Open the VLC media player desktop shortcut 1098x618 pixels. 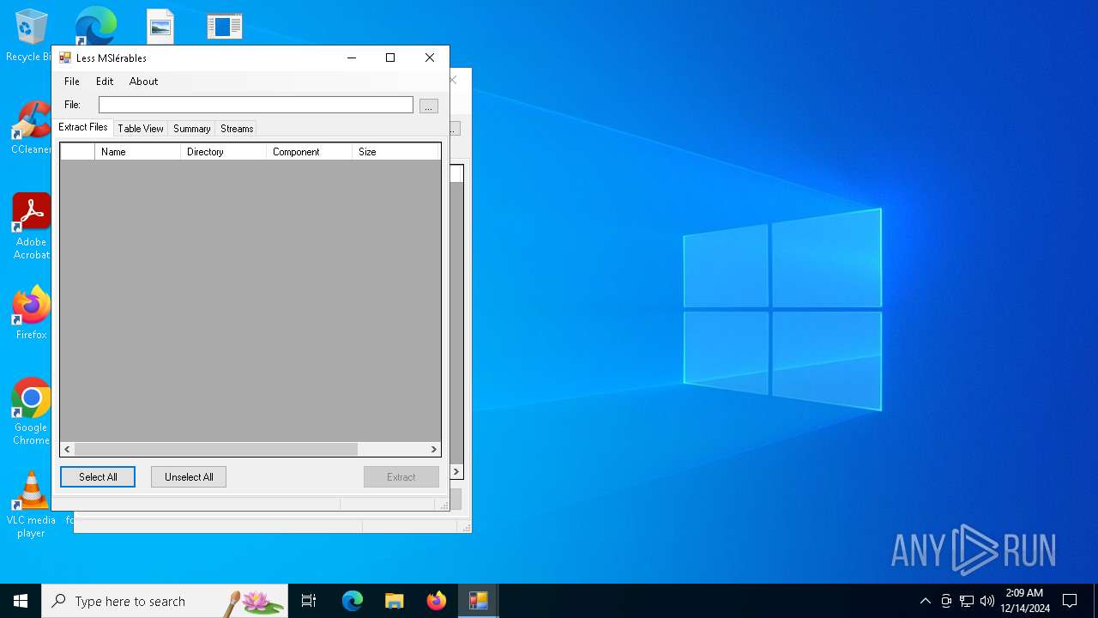pyautogui.click(x=31, y=505)
